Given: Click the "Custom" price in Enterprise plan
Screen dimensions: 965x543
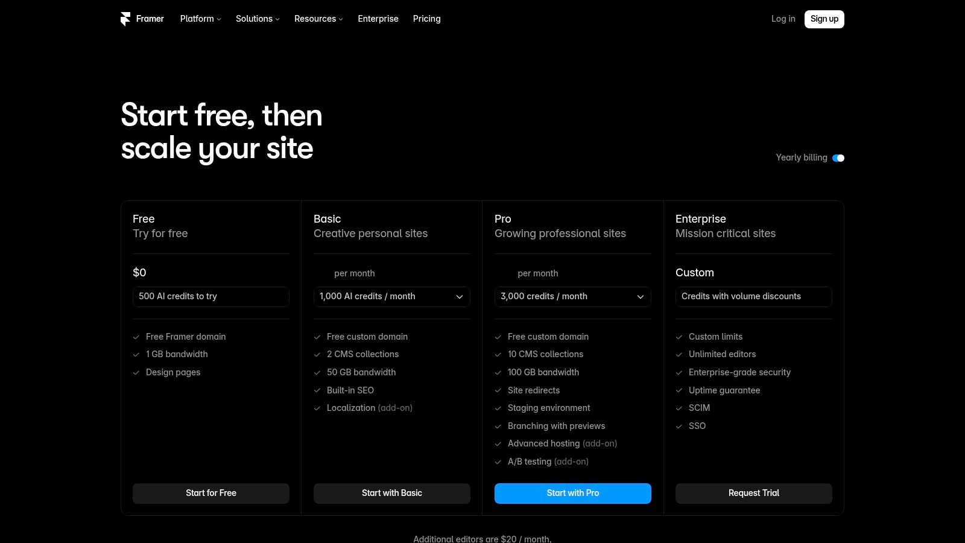Looking at the screenshot, I should pyautogui.click(x=695, y=273).
